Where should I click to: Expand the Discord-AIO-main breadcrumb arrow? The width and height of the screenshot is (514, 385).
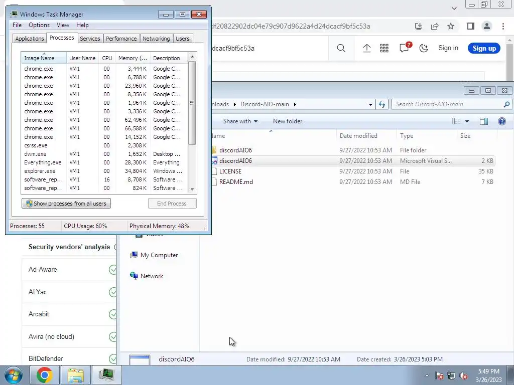295,104
